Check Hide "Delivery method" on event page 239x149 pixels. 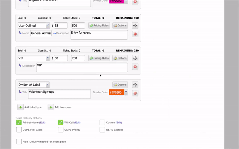pyautogui.click(x=19, y=142)
